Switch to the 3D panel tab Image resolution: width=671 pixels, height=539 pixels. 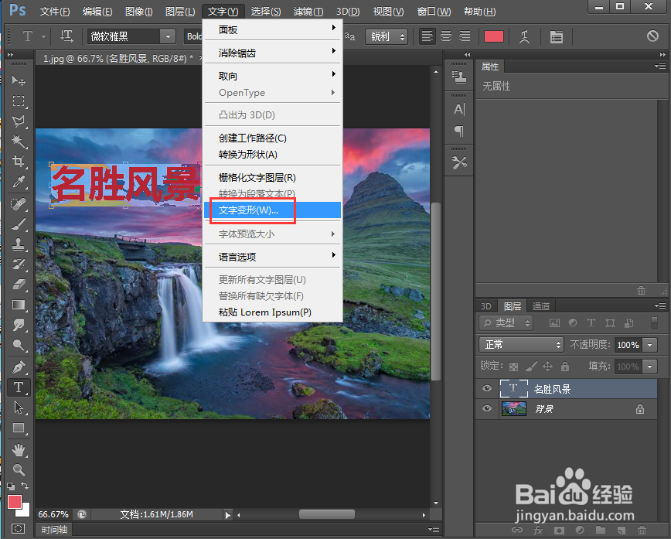(x=486, y=306)
